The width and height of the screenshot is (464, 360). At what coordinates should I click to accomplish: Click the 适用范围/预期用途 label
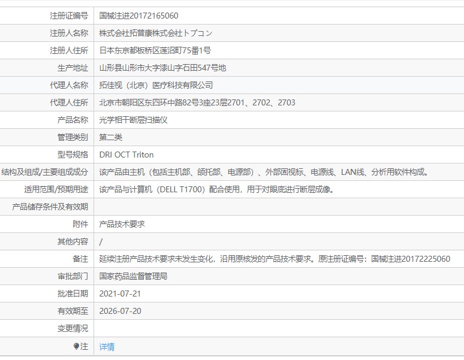point(56,189)
